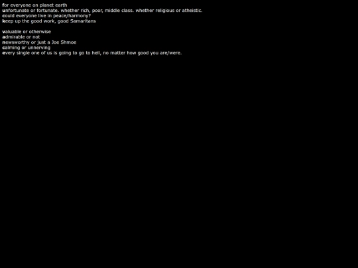The height and width of the screenshot is (268, 358).
Task: Click the line 'could everyone live in peace/harmony?'
Action: pyautogui.click(x=46, y=16)
